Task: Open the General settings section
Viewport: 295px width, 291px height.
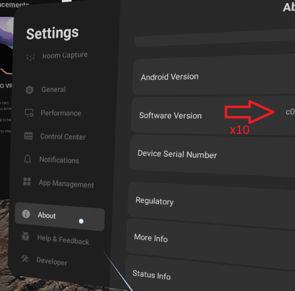Action: point(53,90)
